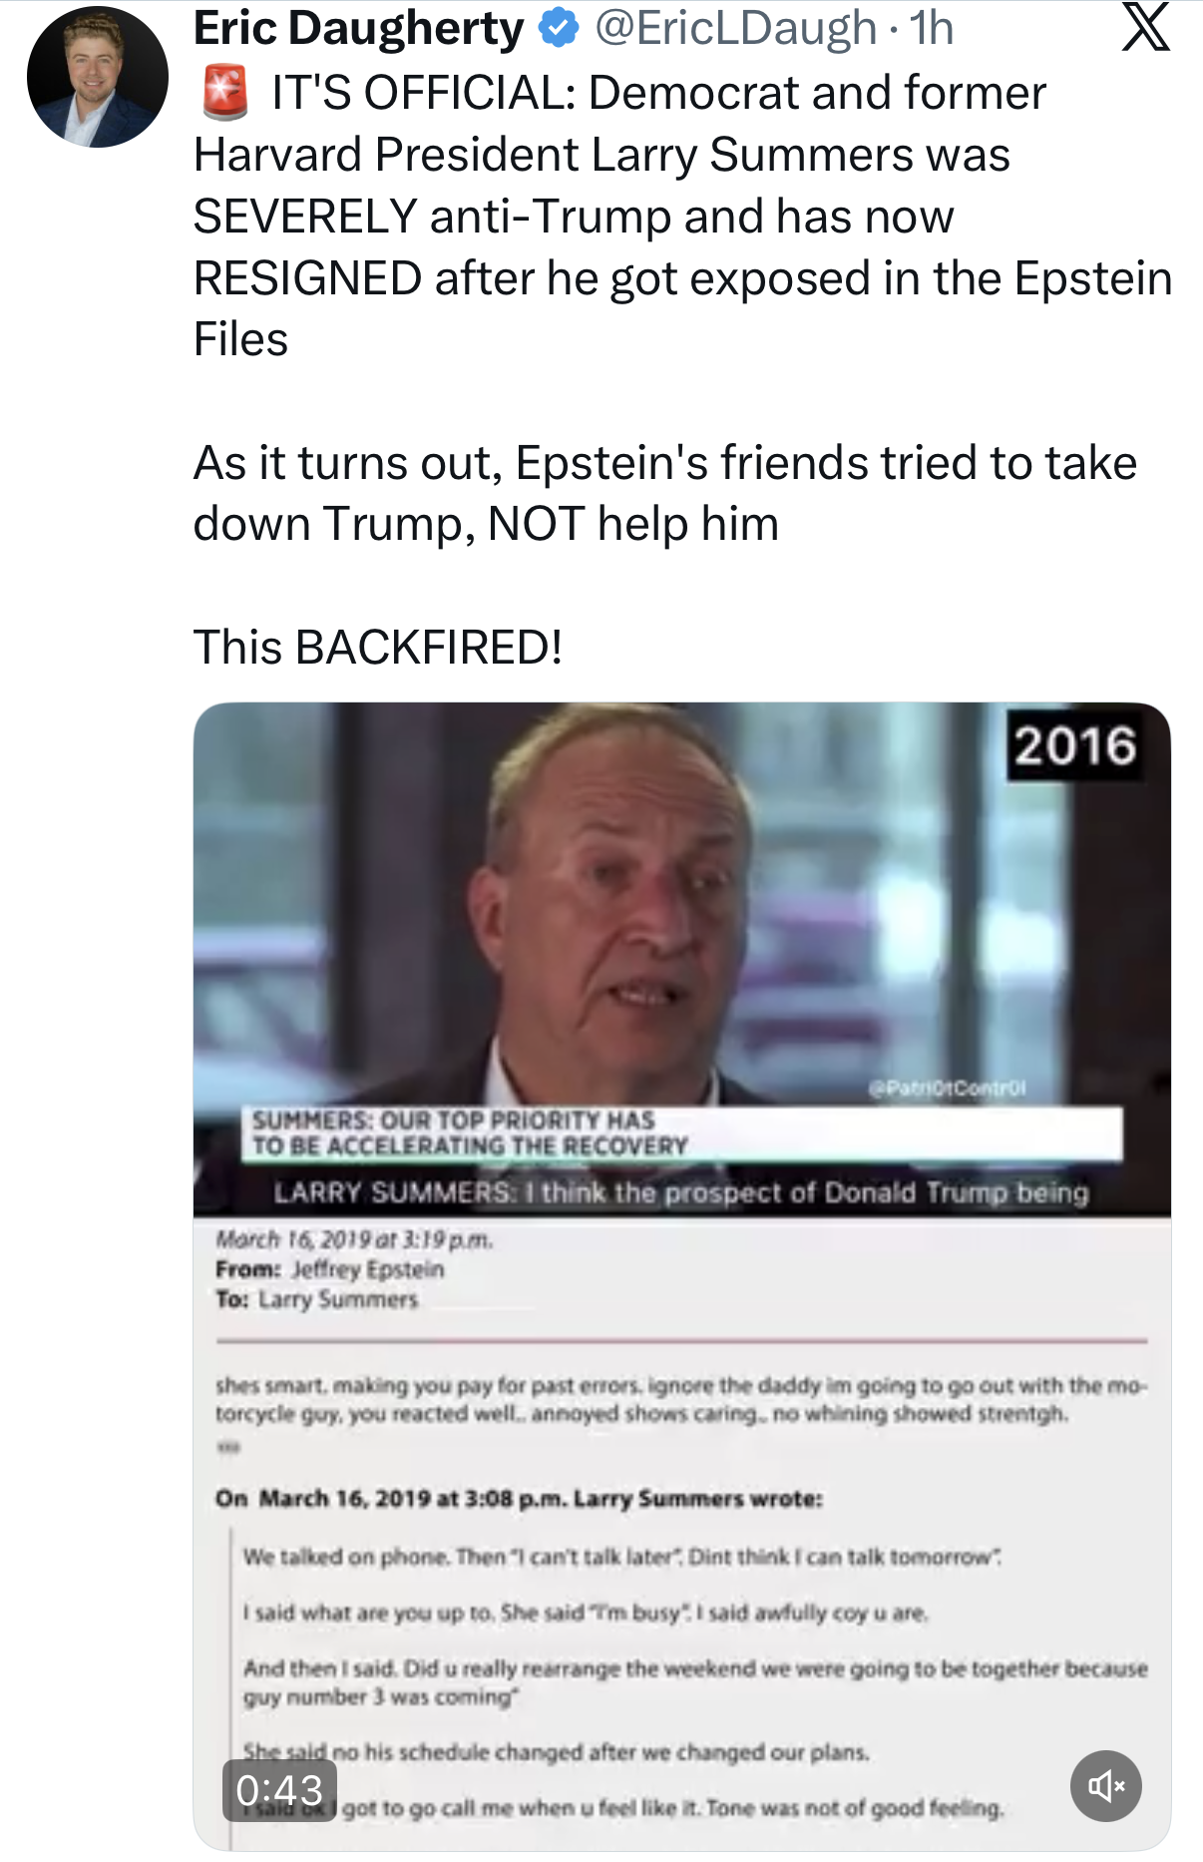Click the 0:43 video duration badge
The height and width of the screenshot is (1862, 1203).
point(279,1790)
